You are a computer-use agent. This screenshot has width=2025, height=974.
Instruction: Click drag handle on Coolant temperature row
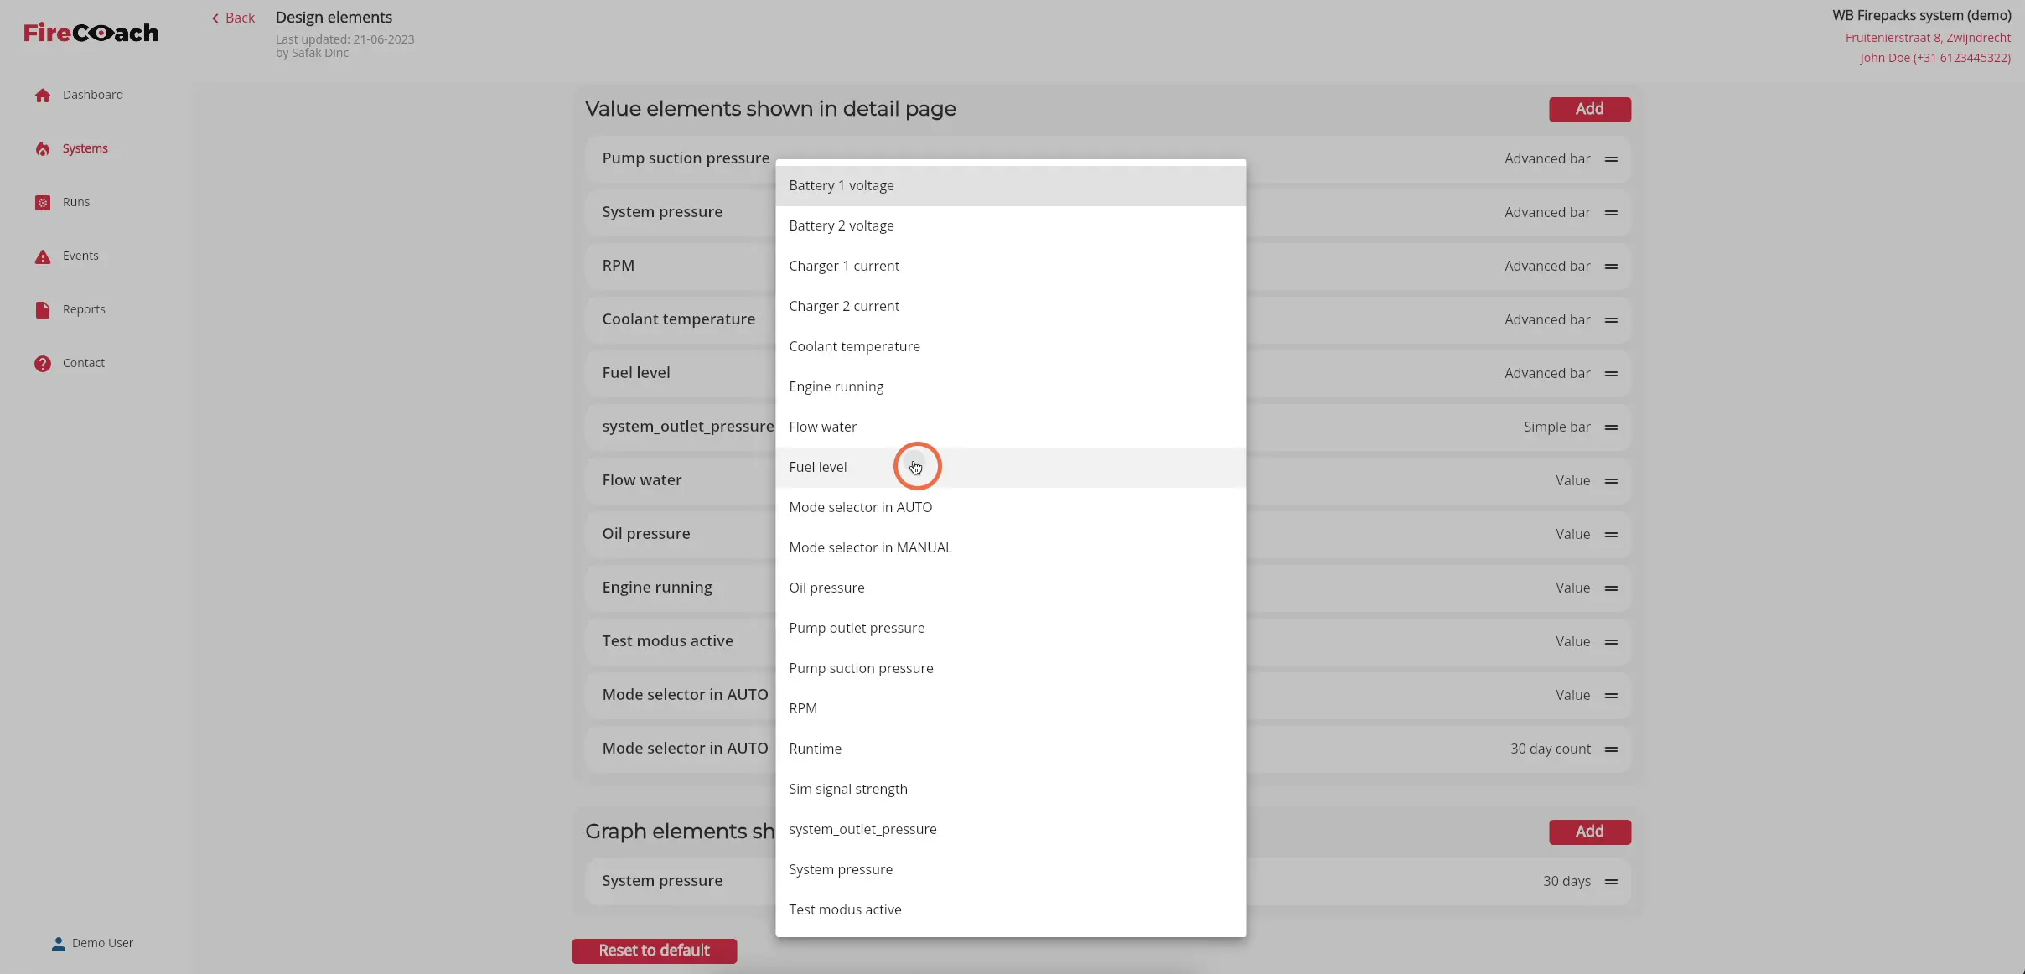coord(1611,320)
